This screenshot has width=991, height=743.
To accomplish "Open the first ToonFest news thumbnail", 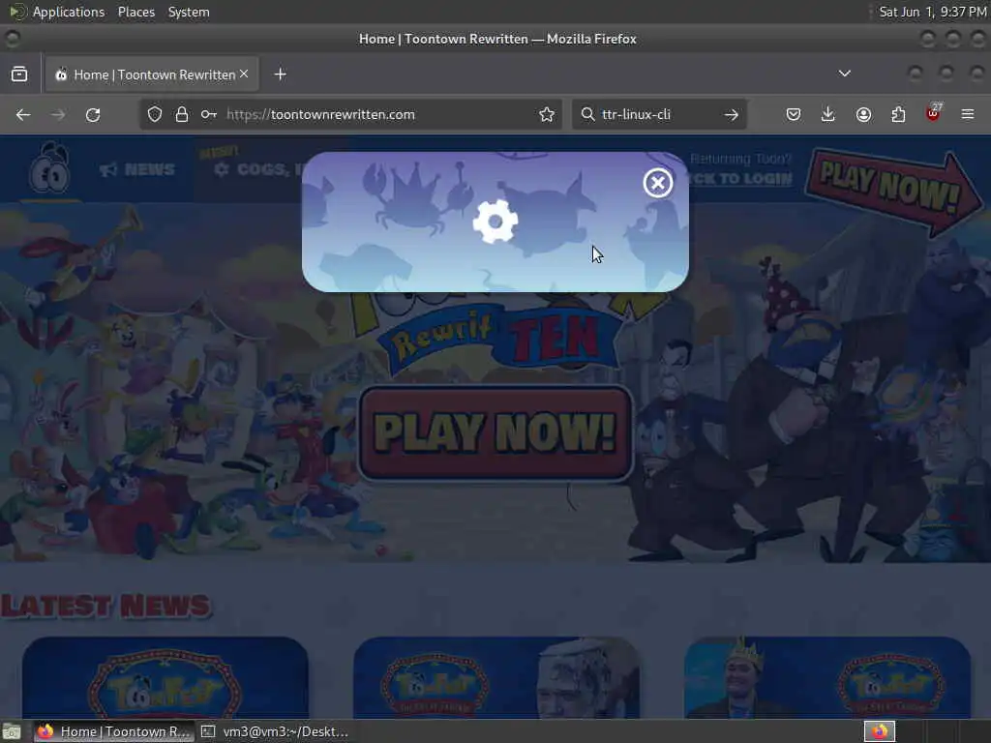I will click(165, 677).
